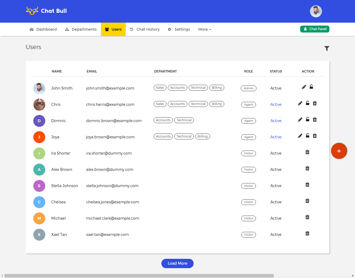
Task: Delete Chelsea with the trash icon
Action: 307,201
